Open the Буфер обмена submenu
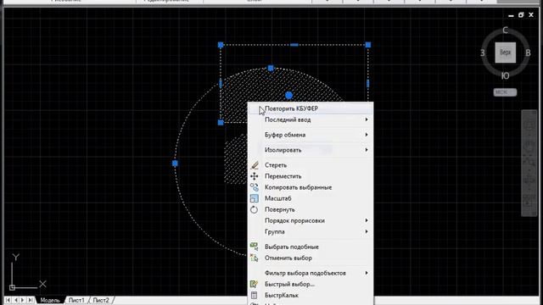The height and width of the screenshot is (305, 543). pyautogui.click(x=311, y=135)
